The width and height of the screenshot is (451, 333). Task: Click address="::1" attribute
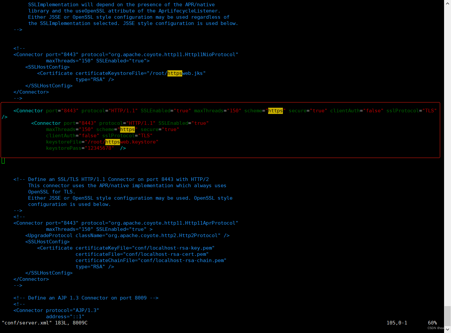click(x=65, y=317)
